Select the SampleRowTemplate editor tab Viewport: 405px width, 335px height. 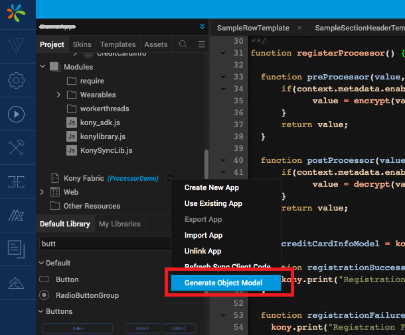pos(253,28)
